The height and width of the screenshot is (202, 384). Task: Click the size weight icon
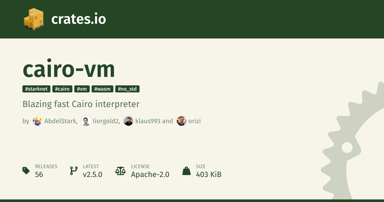(x=186, y=171)
